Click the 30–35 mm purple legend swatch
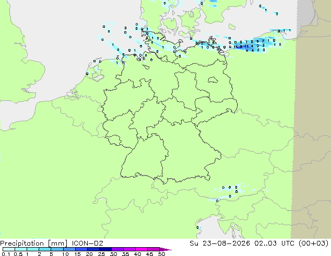 (x=117, y=249)
